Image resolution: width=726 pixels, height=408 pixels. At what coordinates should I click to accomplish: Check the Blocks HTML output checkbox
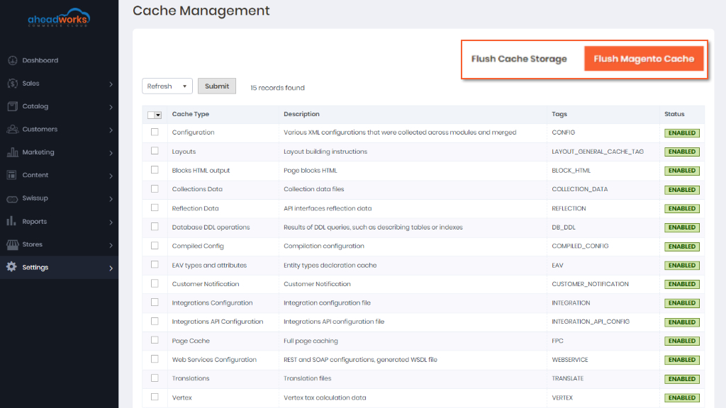tap(155, 170)
